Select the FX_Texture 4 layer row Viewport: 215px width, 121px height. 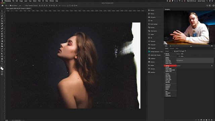195,61
